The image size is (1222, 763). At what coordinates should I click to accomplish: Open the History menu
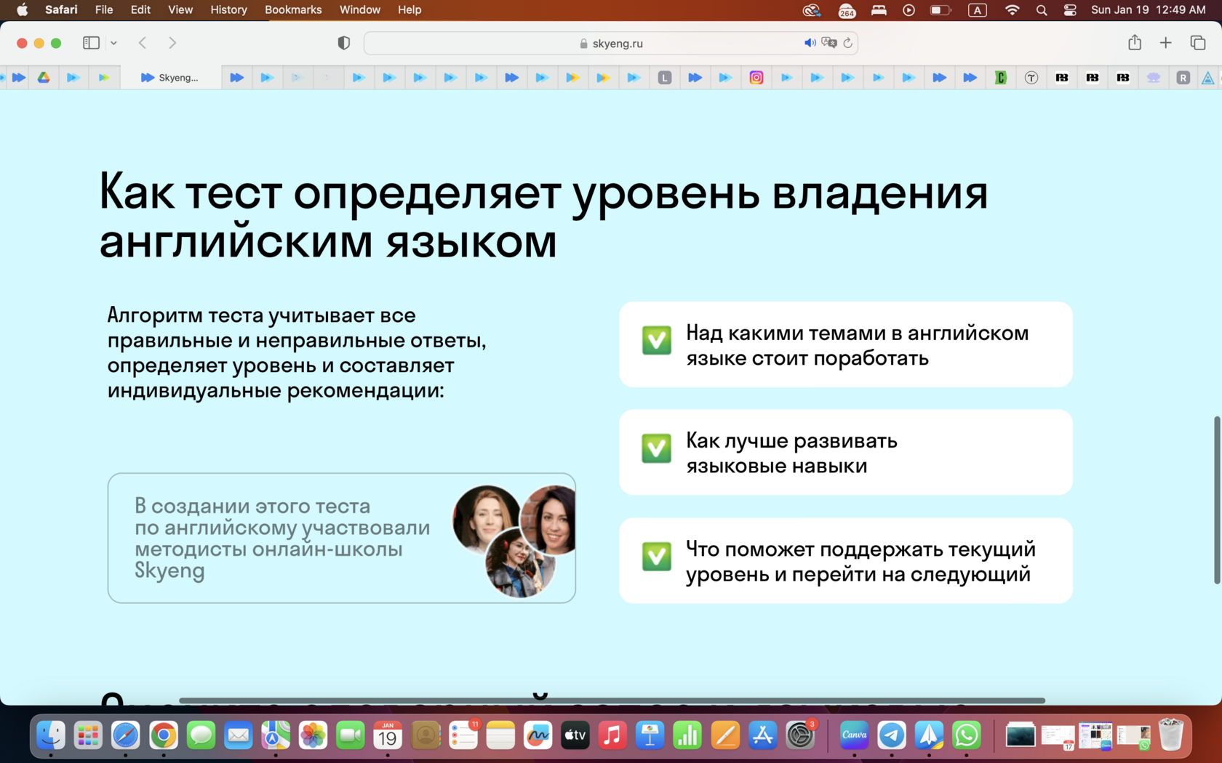coord(228,9)
